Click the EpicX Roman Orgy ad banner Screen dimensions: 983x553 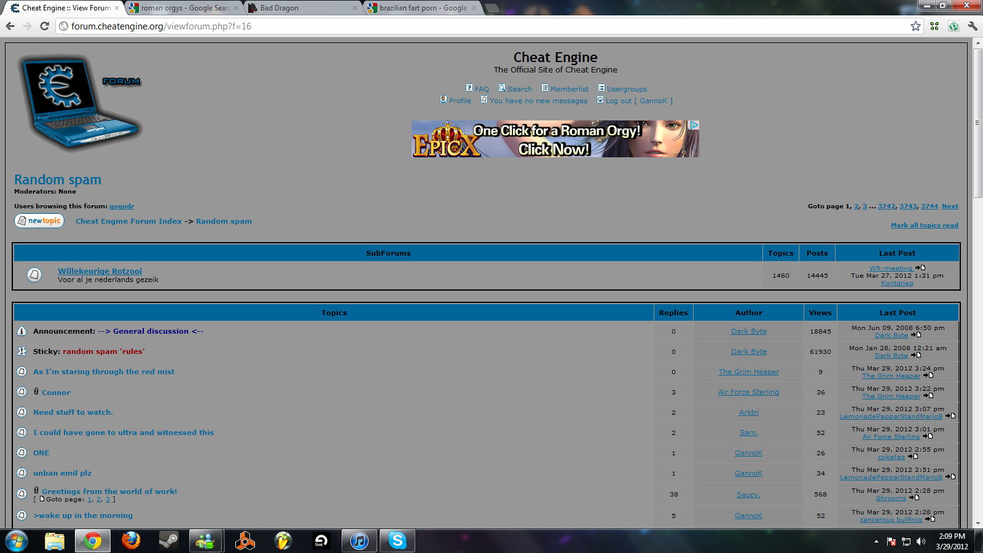(555, 139)
